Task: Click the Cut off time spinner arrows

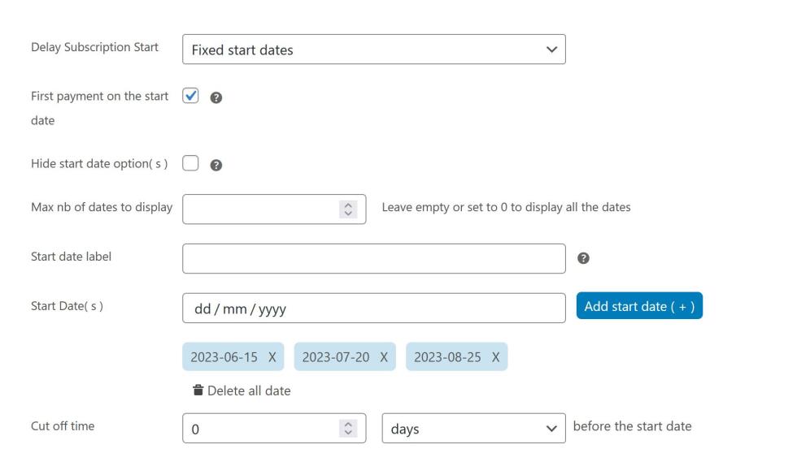Action: (x=348, y=429)
